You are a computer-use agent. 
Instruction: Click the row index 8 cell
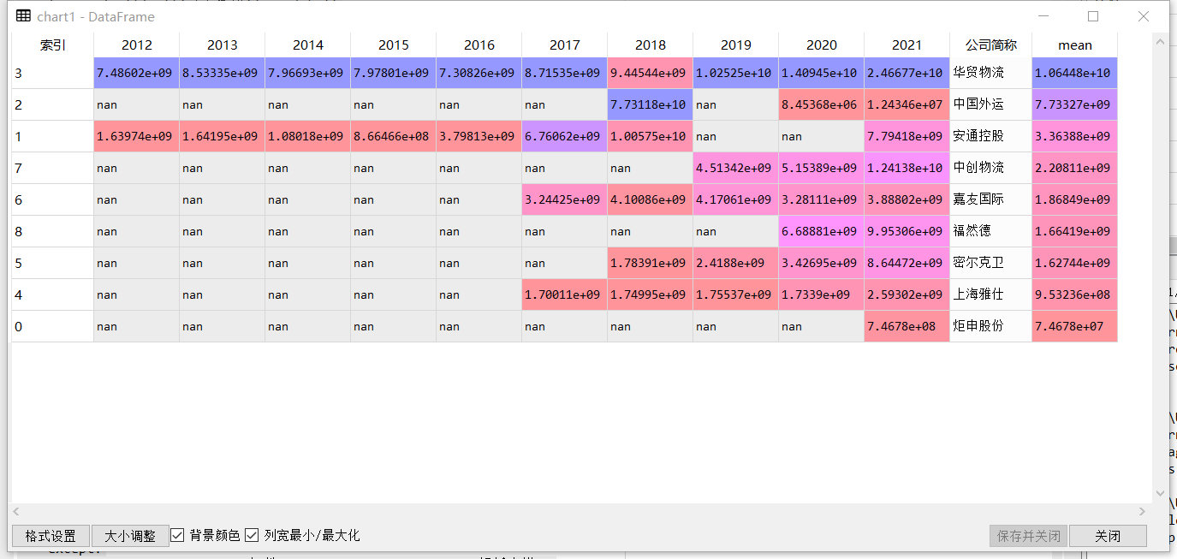(52, 231)
